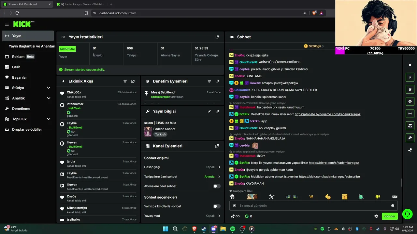
Task: Open Yayın Bağlantısı ve Anahtarı page
Action: pyautogui.click(x=32, y=46)
